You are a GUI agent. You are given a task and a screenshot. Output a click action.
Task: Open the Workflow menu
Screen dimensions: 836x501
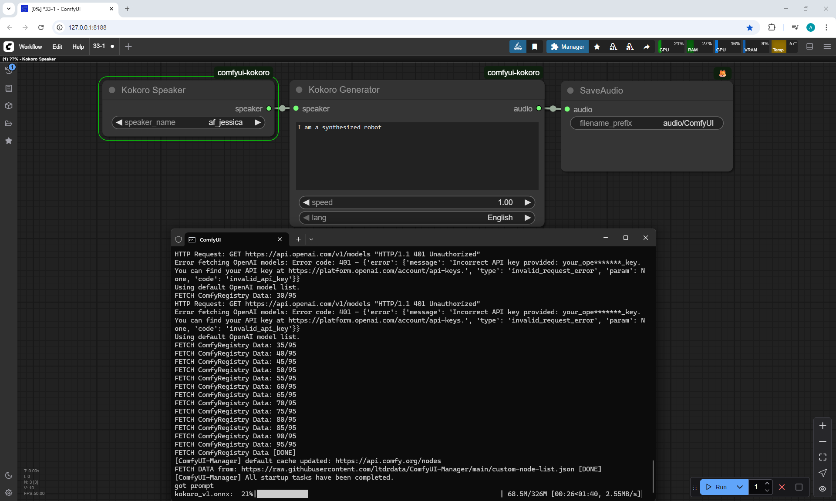click(x=30, y=47)
